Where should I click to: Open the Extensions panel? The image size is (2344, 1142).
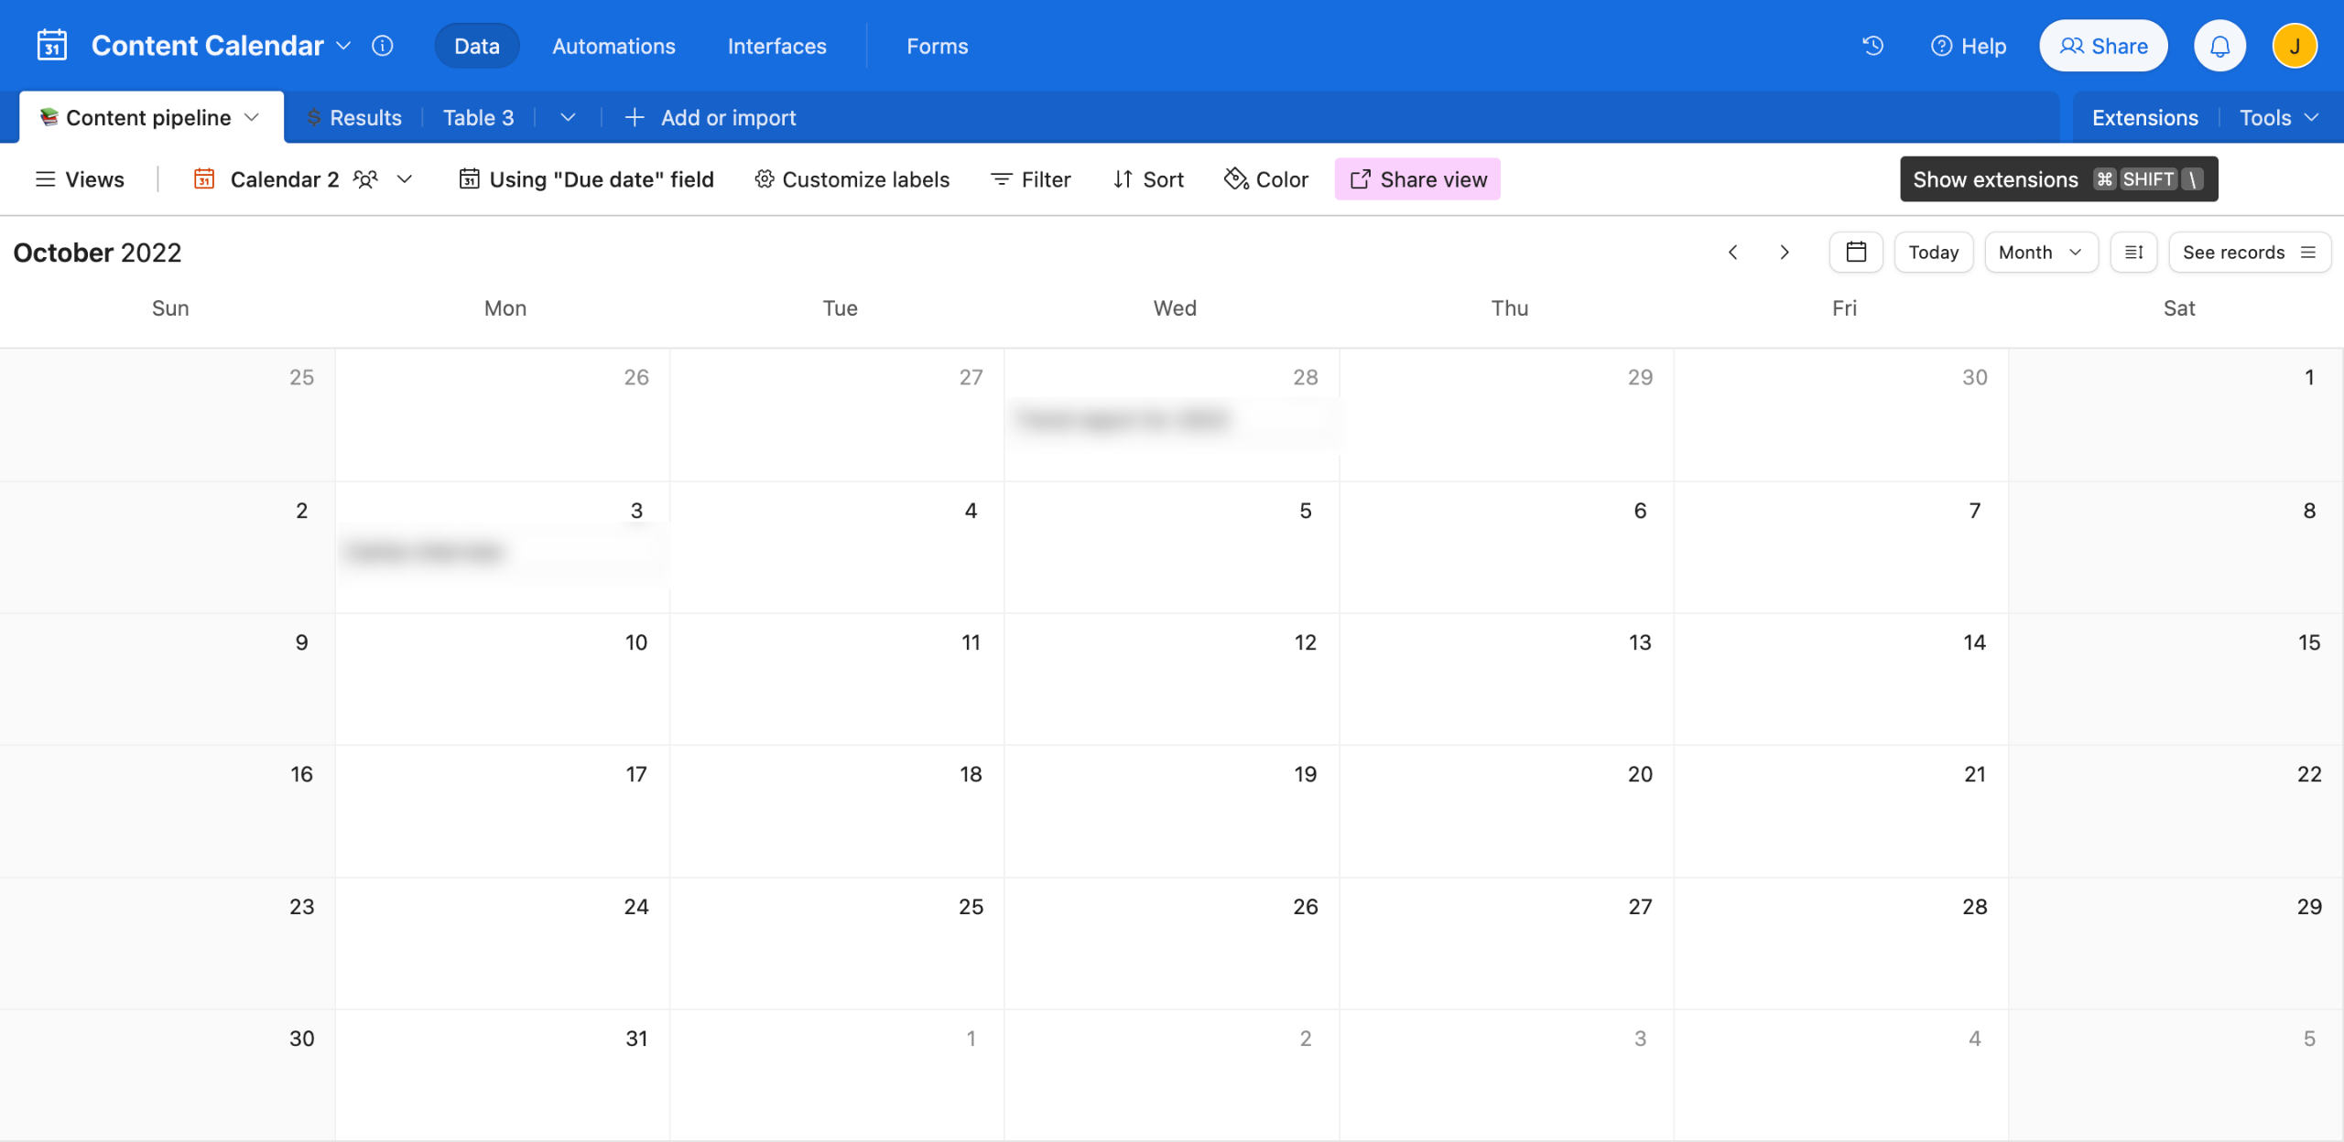(x=2144, y=118)
